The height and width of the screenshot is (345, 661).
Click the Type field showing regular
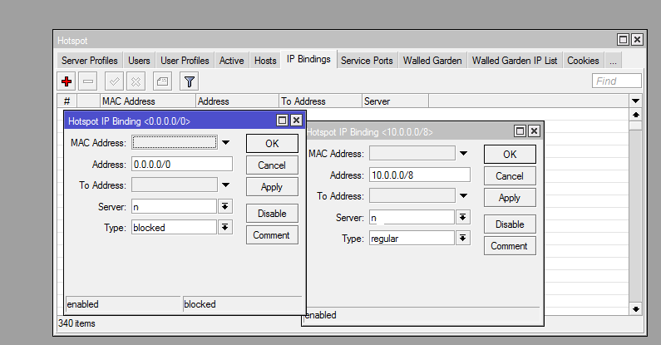tap(412, 239)
